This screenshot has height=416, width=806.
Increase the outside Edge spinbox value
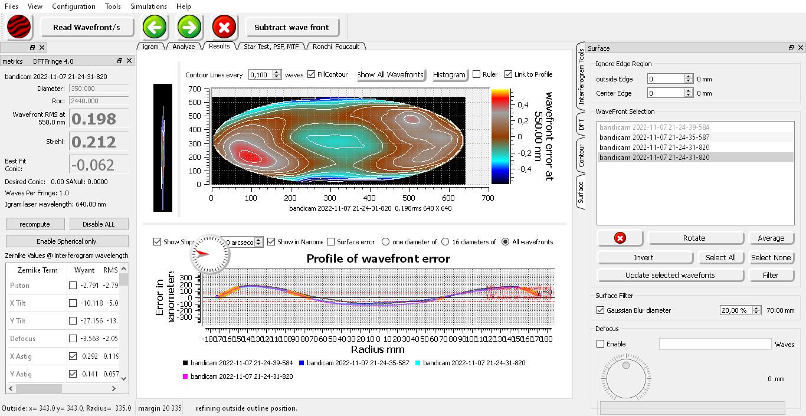click(688, 77)
